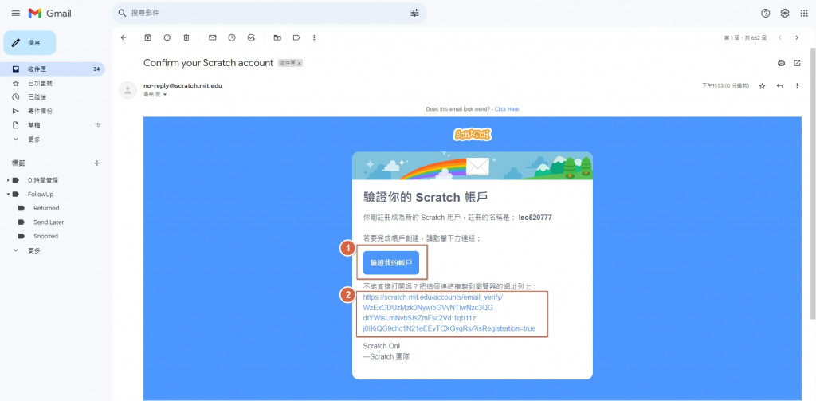Viewport: 816px width, 401px height.
Task: Open the Google apps grid icon
Action: pos(804,13)
